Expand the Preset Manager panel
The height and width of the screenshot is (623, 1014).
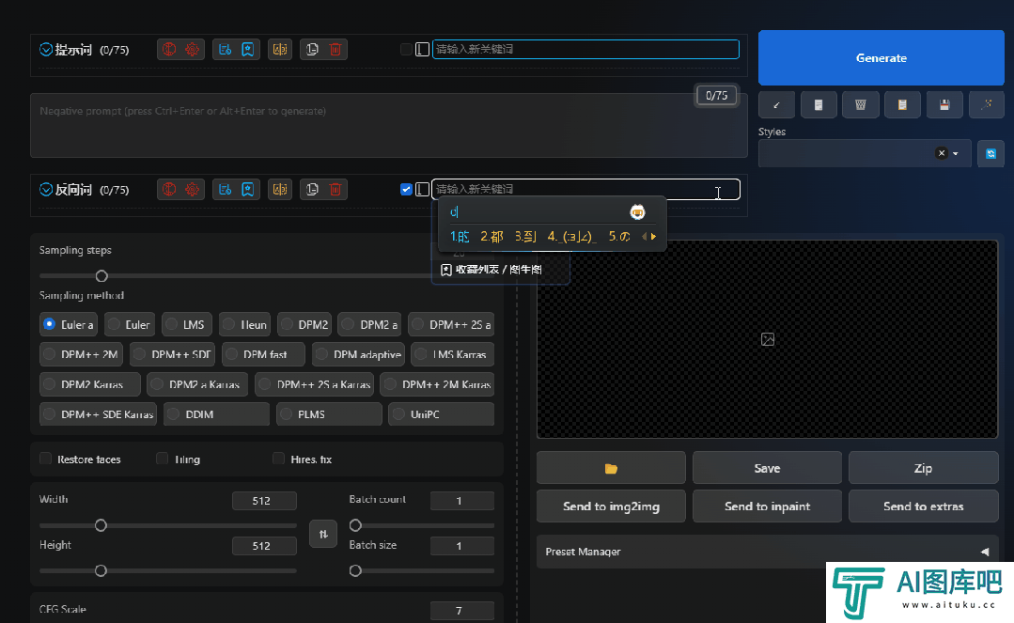(x=768, y=552)
